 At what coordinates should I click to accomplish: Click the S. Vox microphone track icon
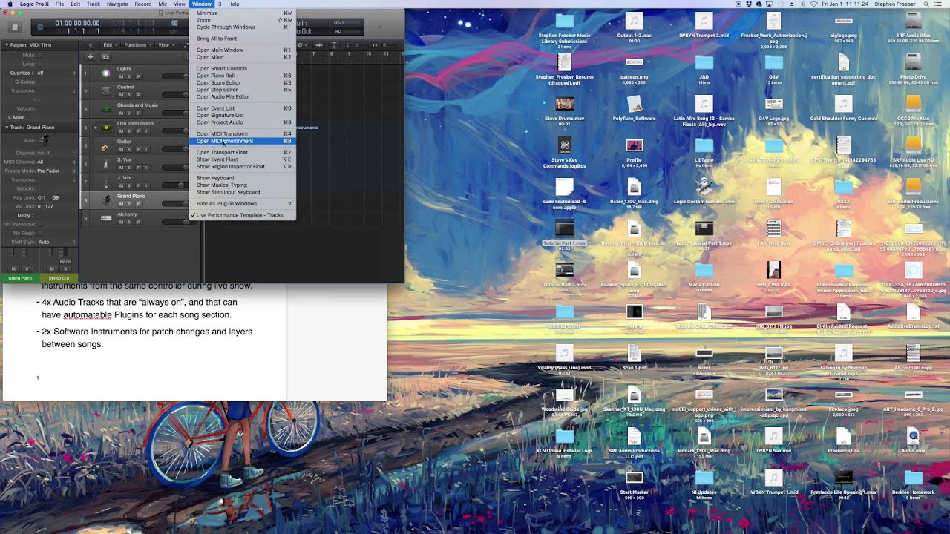(x=105, y=164)
